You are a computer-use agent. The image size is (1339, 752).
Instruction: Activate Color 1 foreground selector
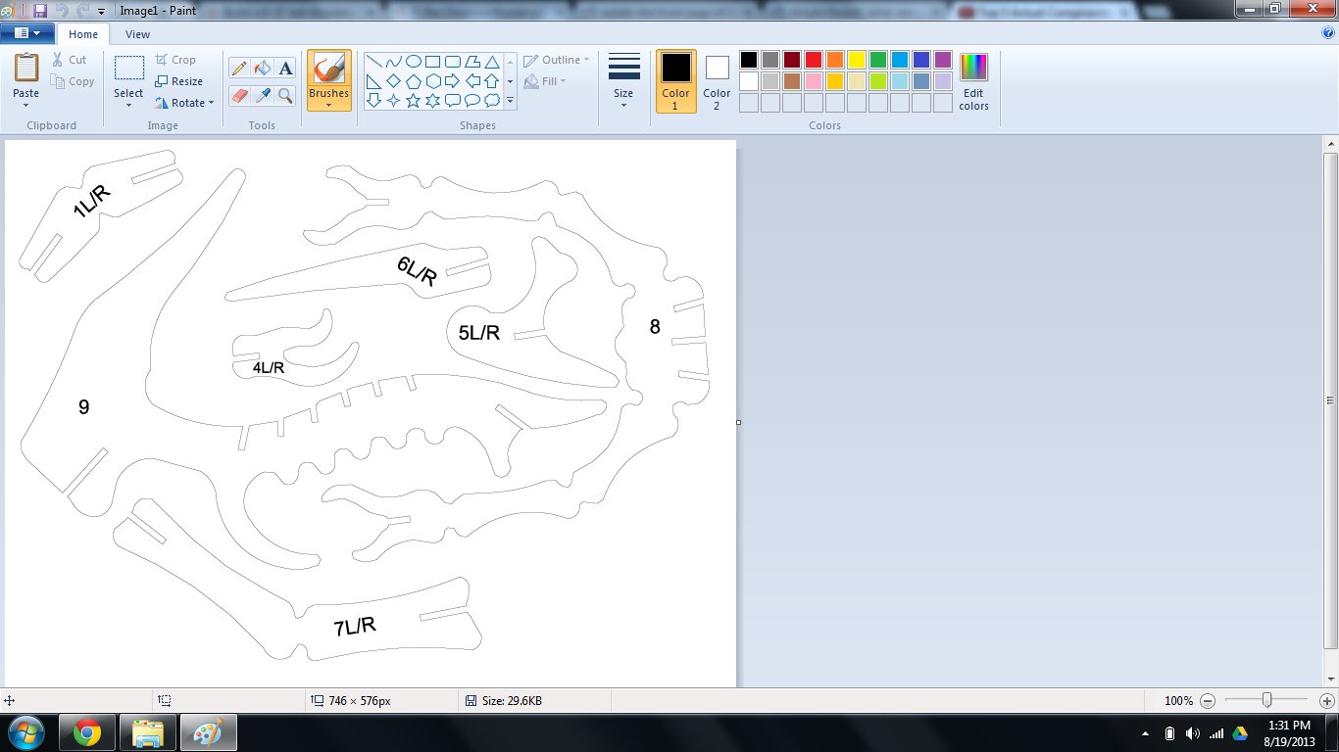point(675,81)
